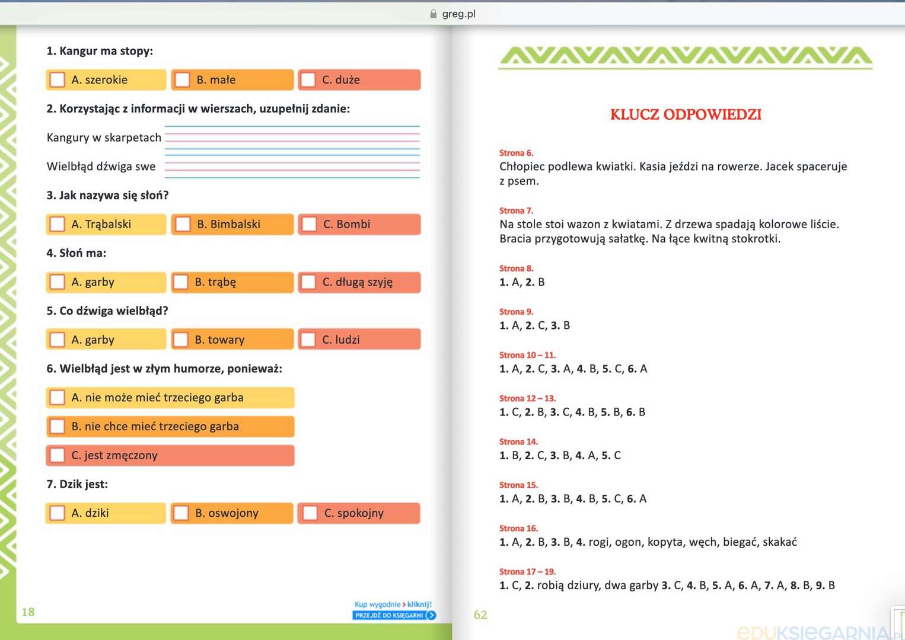
Task: Check 'B. nie chce mieć trzeciego garba'
Action: click(58, 426)
